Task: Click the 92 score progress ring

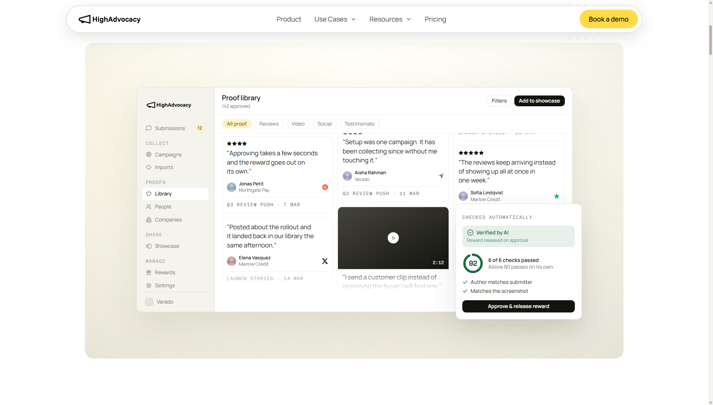Action: (x=473, y=263)
